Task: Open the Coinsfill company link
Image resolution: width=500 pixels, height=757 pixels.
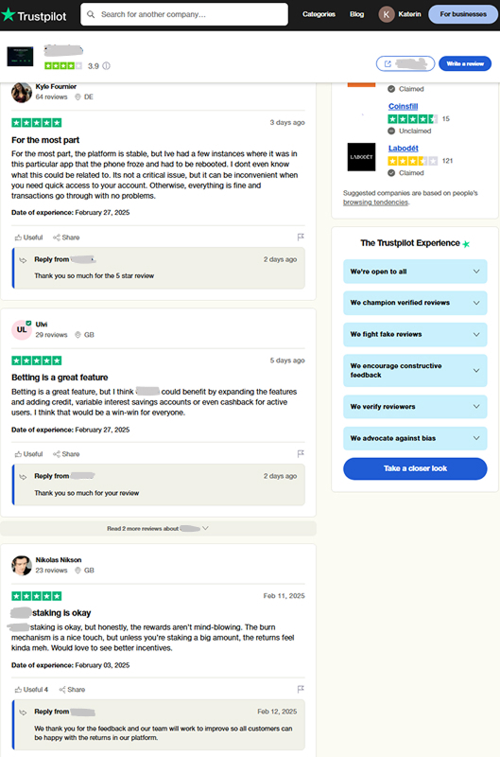Action: coord(403,106)
